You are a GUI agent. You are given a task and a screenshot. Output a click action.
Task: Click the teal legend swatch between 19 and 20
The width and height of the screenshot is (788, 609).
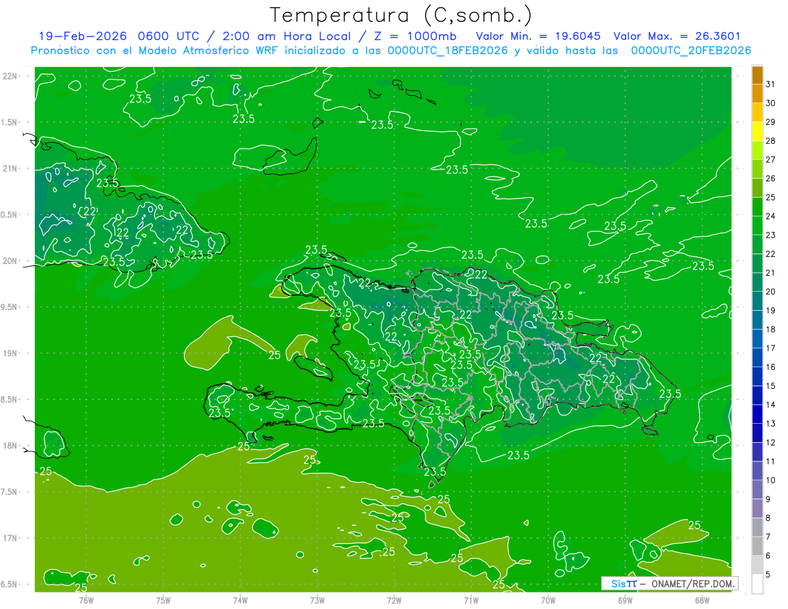point(757,301)
